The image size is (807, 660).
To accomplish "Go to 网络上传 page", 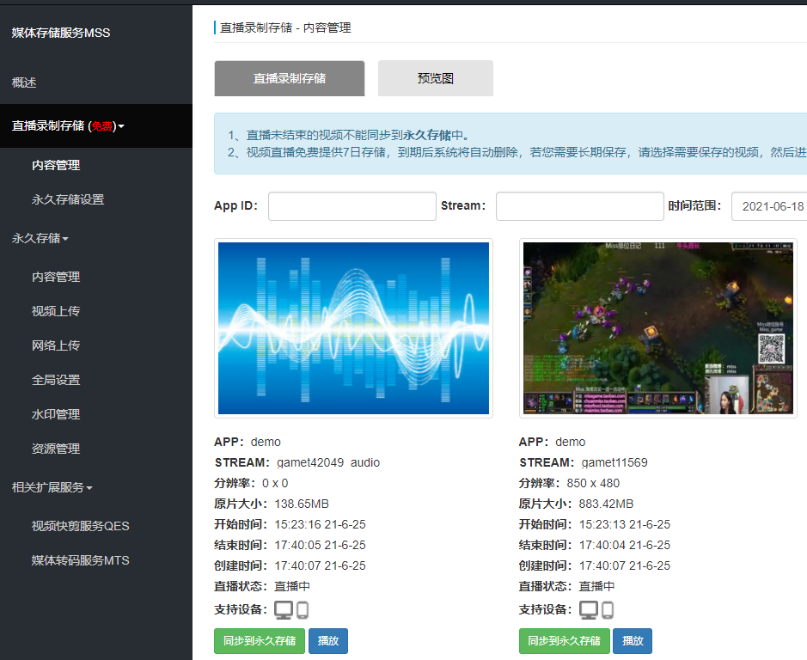I will tap(56, 345).
